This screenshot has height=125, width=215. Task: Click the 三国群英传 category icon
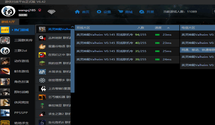click(x=5, y=40)
